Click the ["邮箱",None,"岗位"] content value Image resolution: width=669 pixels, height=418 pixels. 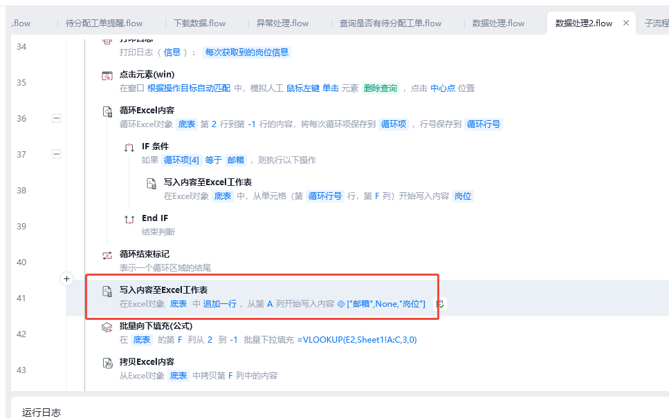click(x=386, y=304)
